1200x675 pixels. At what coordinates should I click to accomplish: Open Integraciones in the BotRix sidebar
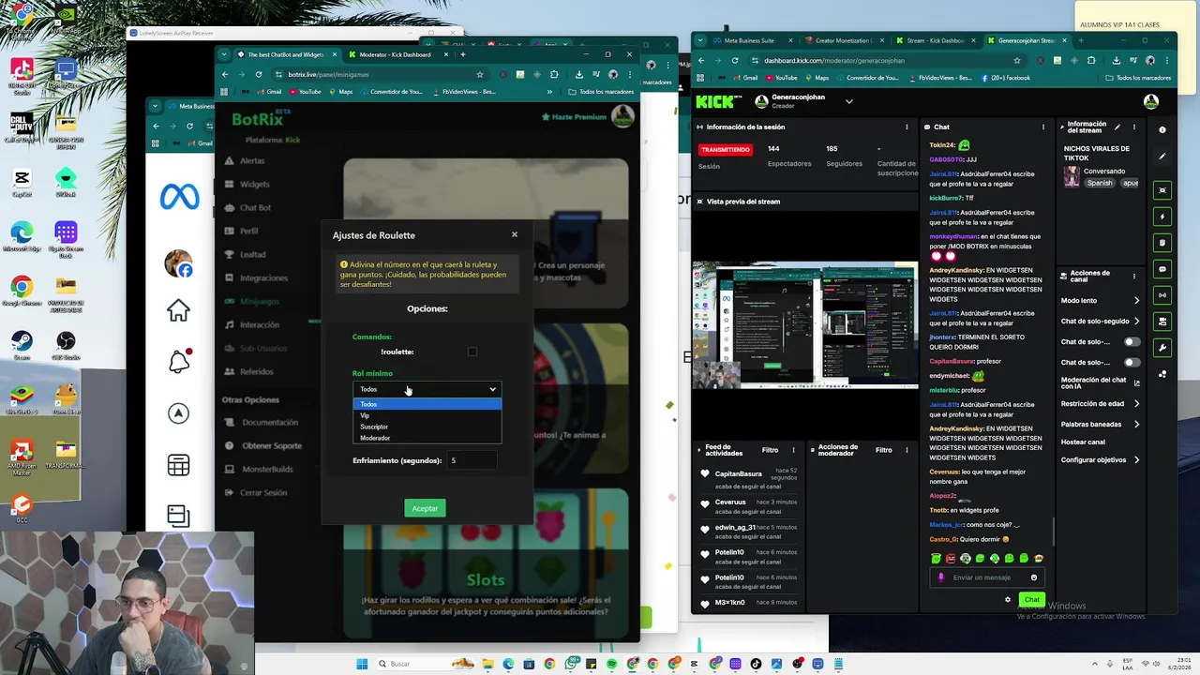pyautogui.click(x=263, y=277)
